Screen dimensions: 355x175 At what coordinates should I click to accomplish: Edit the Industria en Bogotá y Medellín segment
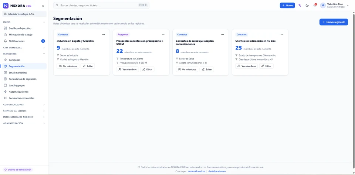(x=88, y=66)
